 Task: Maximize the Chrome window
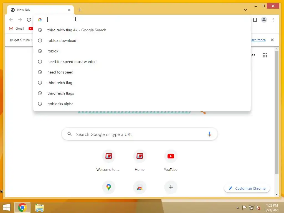263,6
